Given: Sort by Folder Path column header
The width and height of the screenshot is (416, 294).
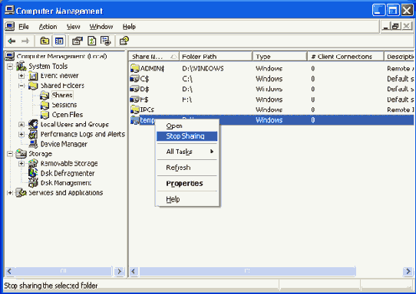Looking at the screenshot, I should (216, 57).
